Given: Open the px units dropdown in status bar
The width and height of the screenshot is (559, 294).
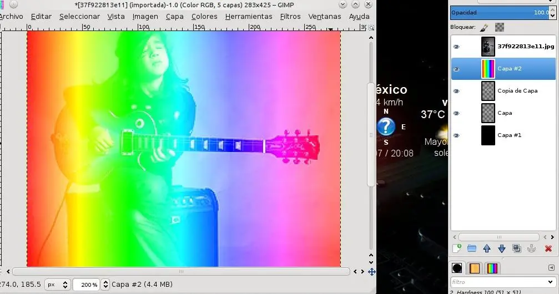Looking at the screenshot, I should coord(58,285).
